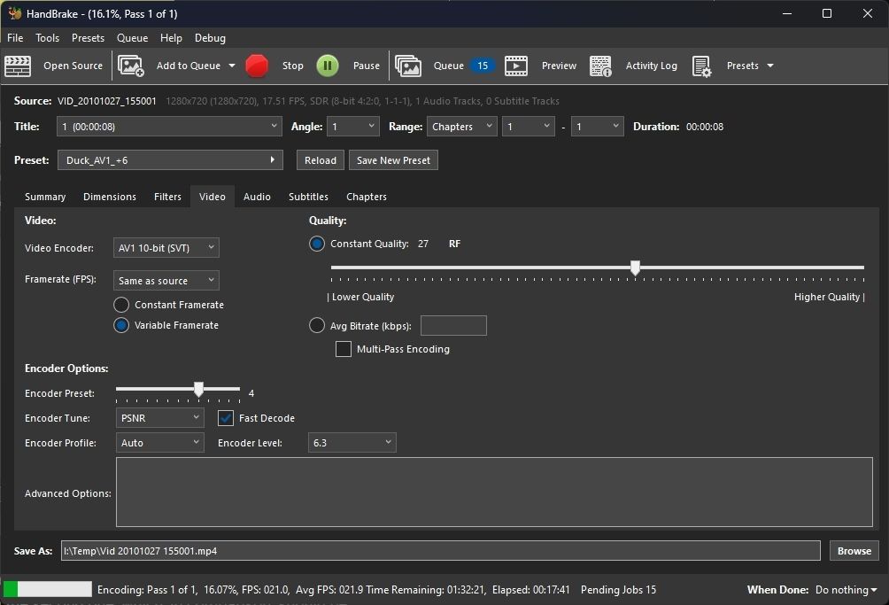Image resolution: width=889 pixels, height=605 pixels.
Task: Select the Avg Bitrate option
Action: tap(317, 325)
